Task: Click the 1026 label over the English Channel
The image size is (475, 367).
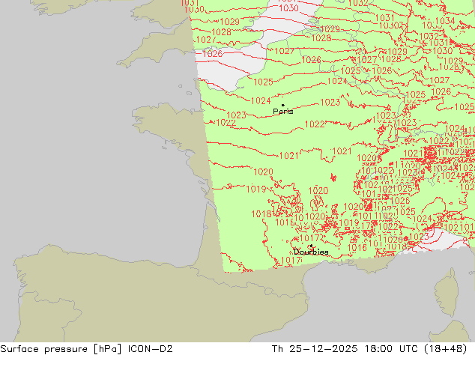Action: [212, 54]
